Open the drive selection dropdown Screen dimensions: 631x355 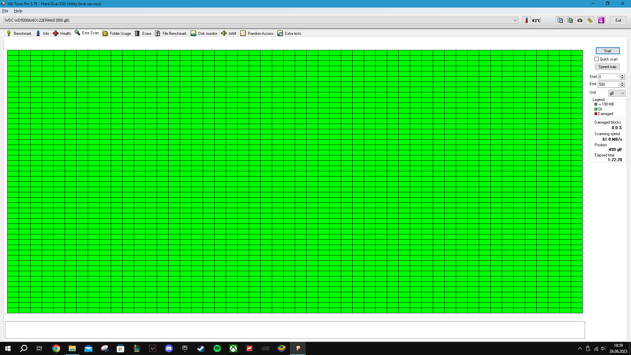coord(516,20)
